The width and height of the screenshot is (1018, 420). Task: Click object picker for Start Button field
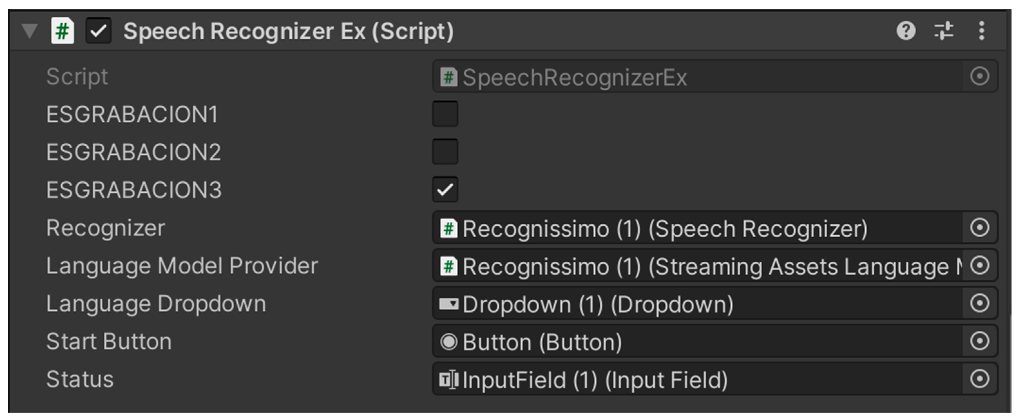click(979, 341)
